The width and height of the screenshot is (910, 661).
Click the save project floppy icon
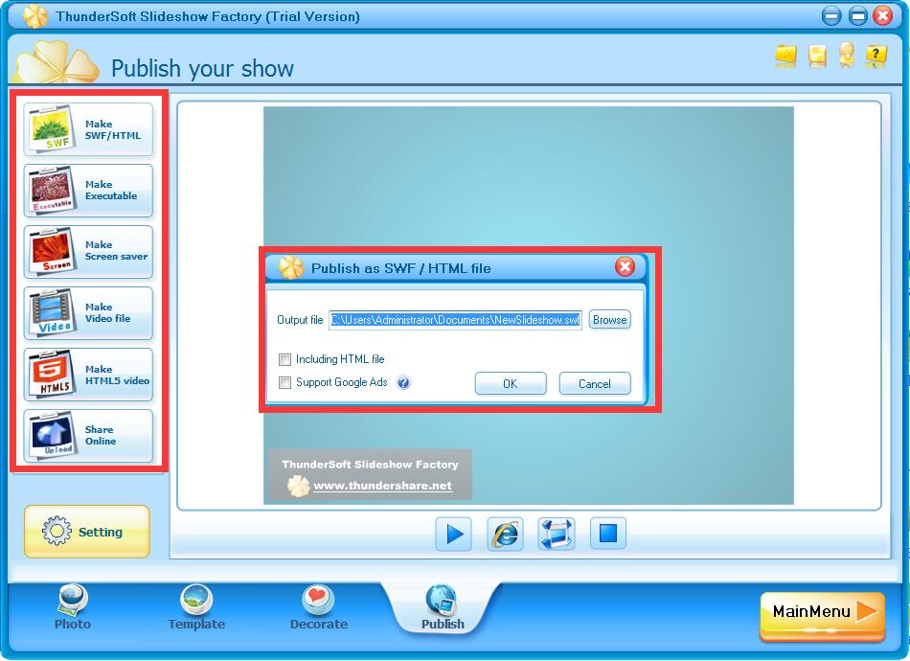coord(817,56)
